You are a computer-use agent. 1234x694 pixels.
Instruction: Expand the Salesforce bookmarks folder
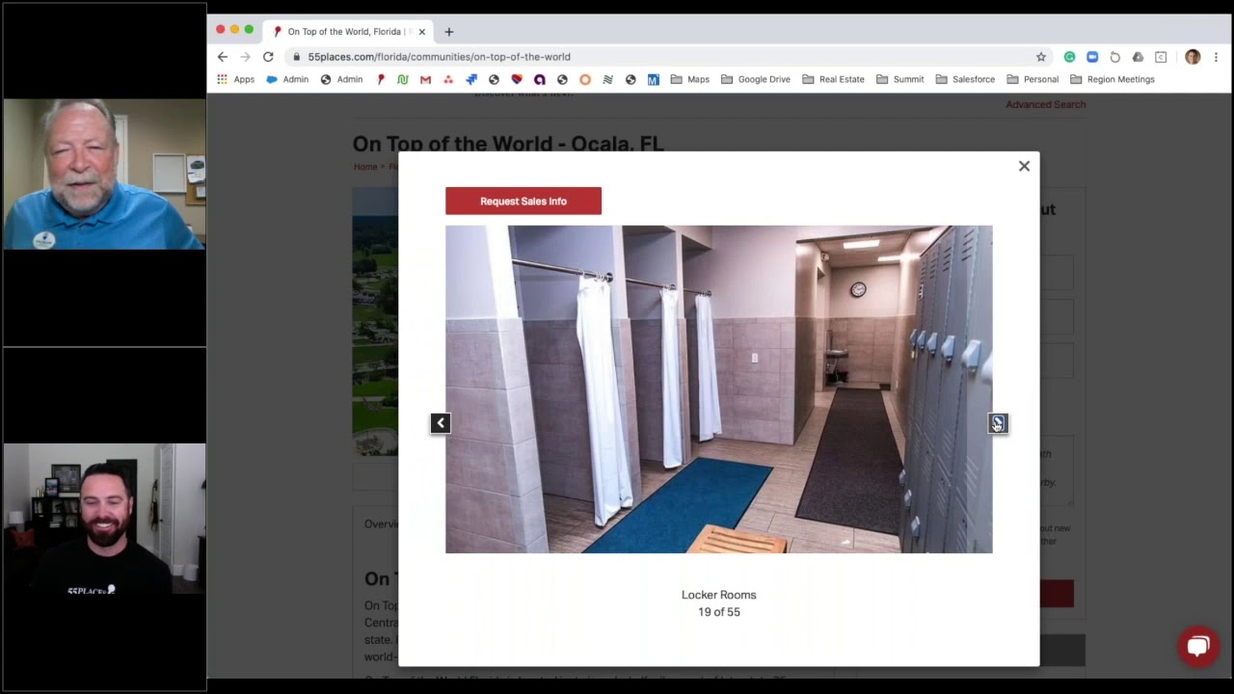tap(965, 79)
